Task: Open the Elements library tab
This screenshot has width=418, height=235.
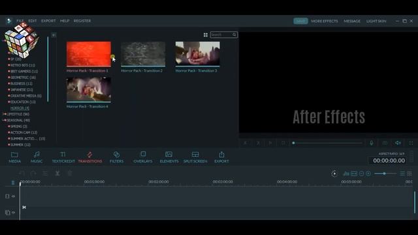Action: [169, 157]
